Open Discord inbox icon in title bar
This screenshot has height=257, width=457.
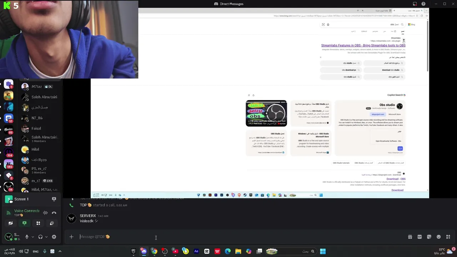415,4
